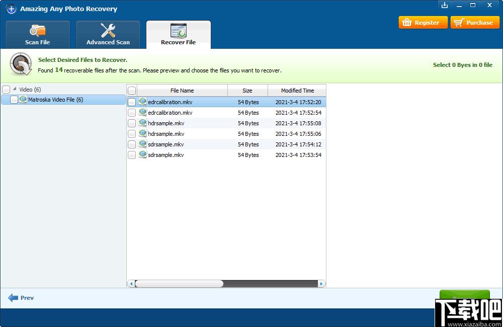Click the horizontal scrollbar thumb
Image resolution: width=503 pixels, height=327 pixels.
[179, 284]
